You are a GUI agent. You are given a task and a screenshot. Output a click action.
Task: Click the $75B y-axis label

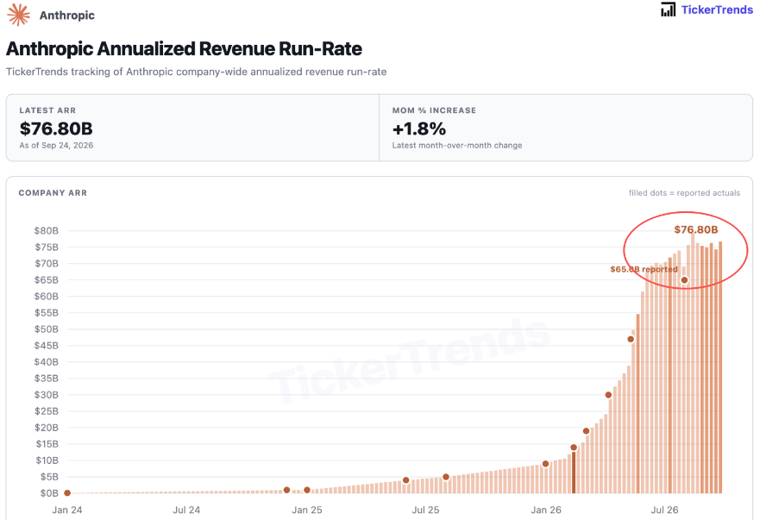46,247
